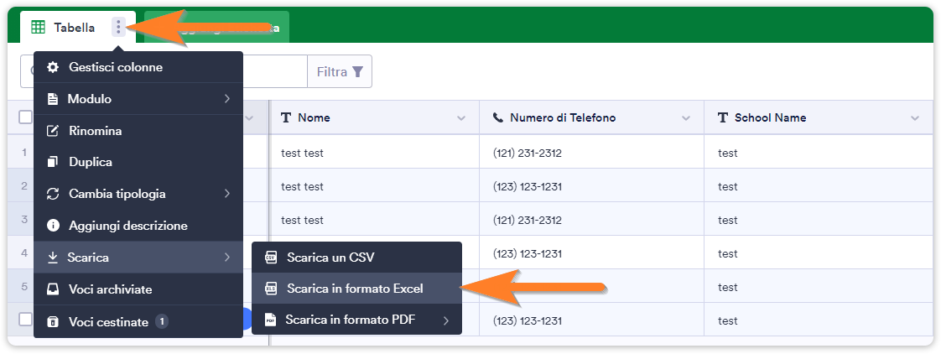This screenshot has height=354, width=941.
Task: Click the Aggiungi descrizione info icon
Action: 53,226
